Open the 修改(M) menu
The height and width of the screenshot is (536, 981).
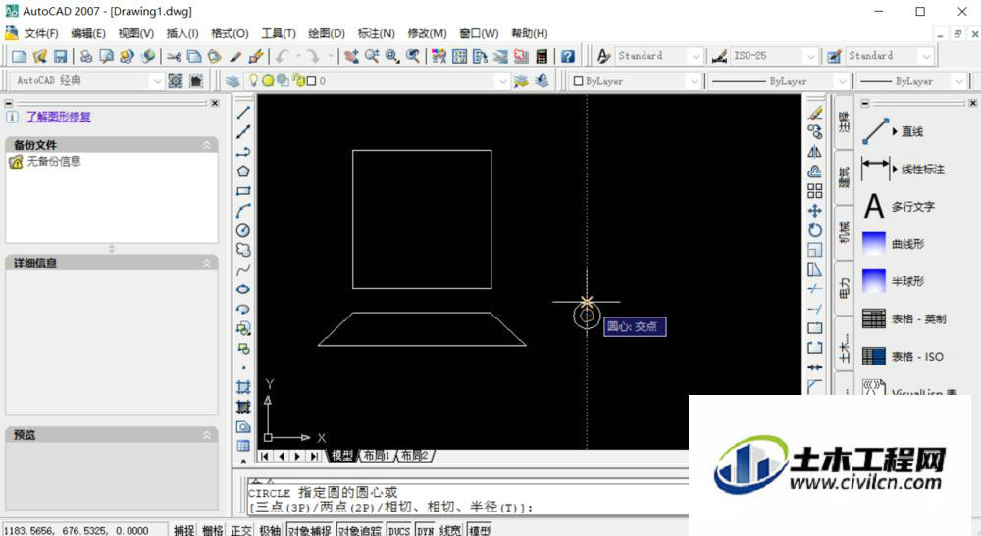pyautogui.click(x=428, y=33)
